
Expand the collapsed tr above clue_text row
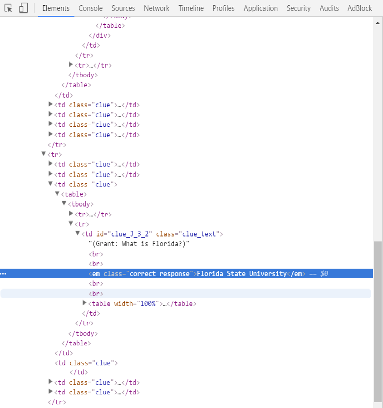click(71, 214)
